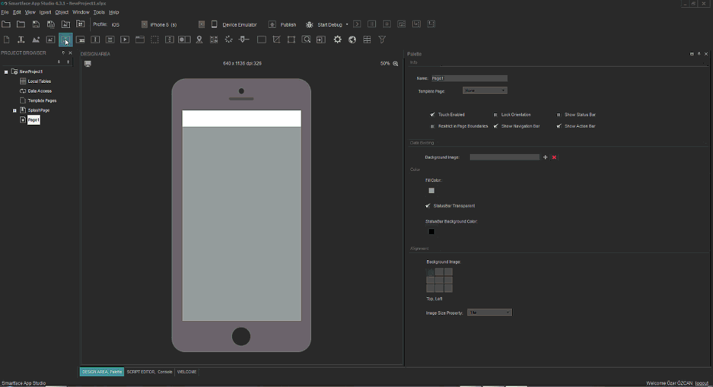713x387 pixels.
Task: Open the Tools menu
Action: (99, 12)
